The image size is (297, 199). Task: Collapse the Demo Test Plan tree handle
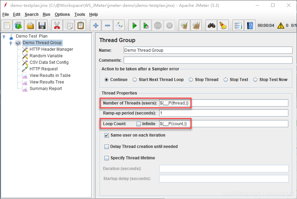(4, 37)
